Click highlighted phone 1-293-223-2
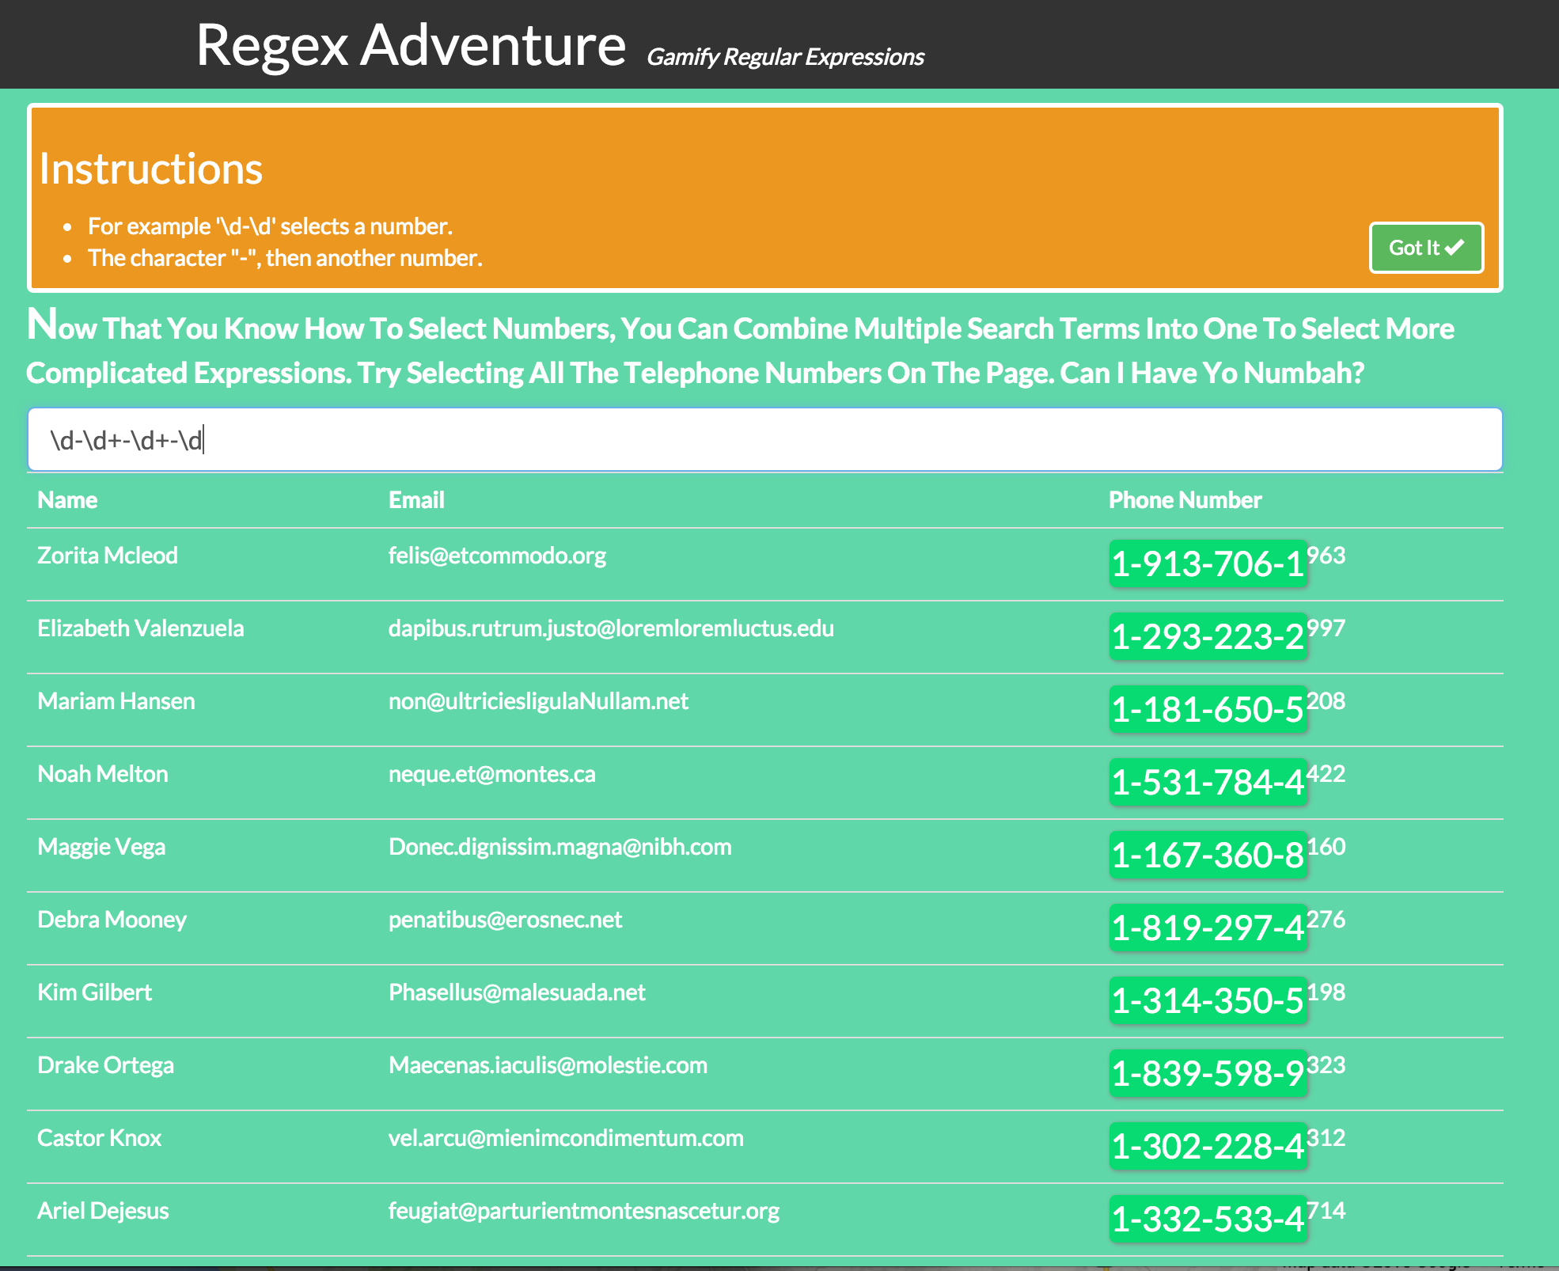The width and height of the screenshot is (1559, 1271). pos(1207,636)
